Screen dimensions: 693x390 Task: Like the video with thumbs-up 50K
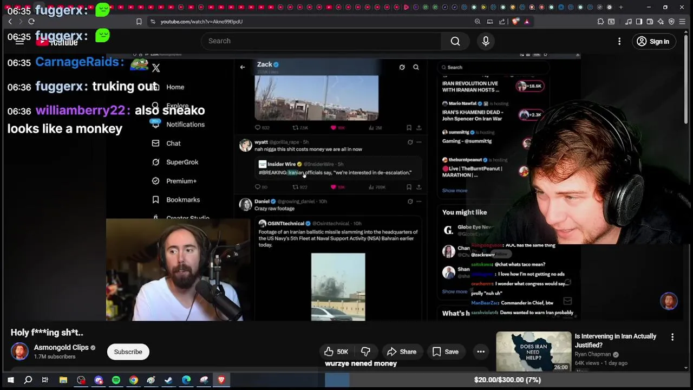pyautogui.click(x=336, y=352)
